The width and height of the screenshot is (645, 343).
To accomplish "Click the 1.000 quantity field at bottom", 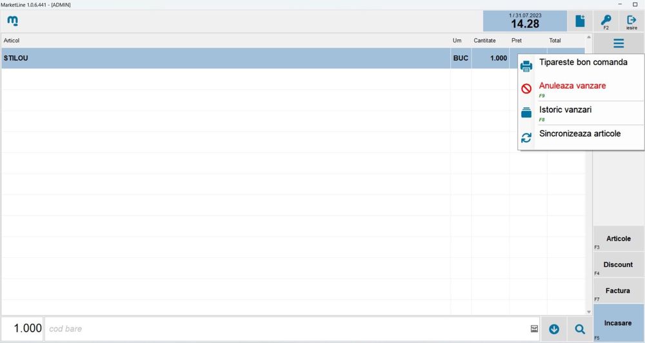I will pos(22,329).
